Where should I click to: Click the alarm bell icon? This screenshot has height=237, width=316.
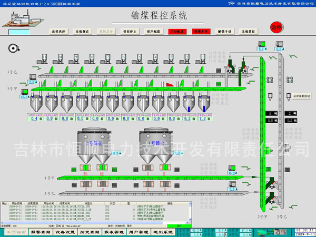pos(11,48)
